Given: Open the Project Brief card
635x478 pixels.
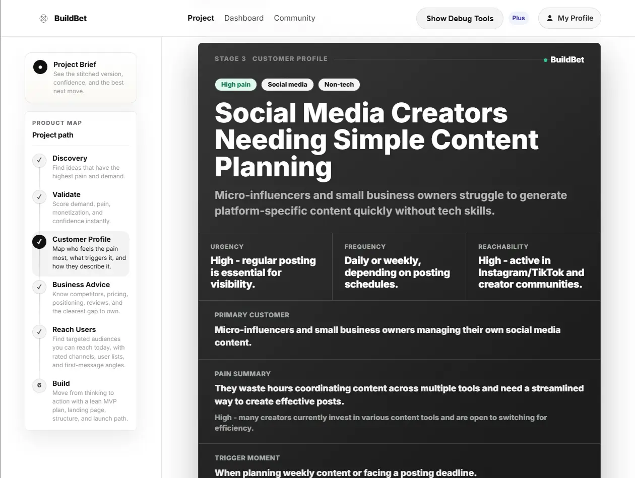Looking at the screenshot, I should point(81,78).
